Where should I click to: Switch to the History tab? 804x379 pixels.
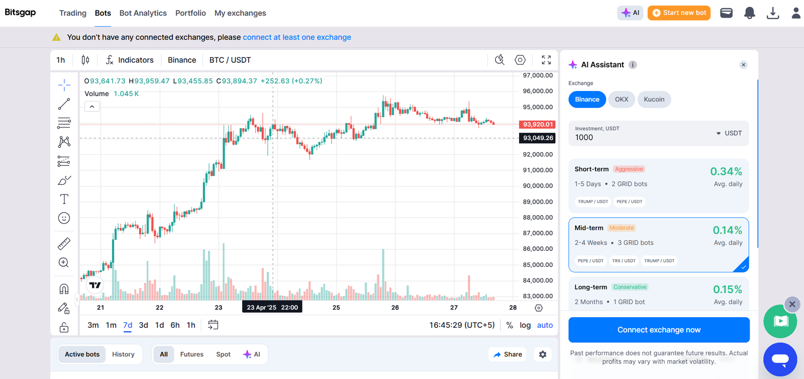[123, 354]
